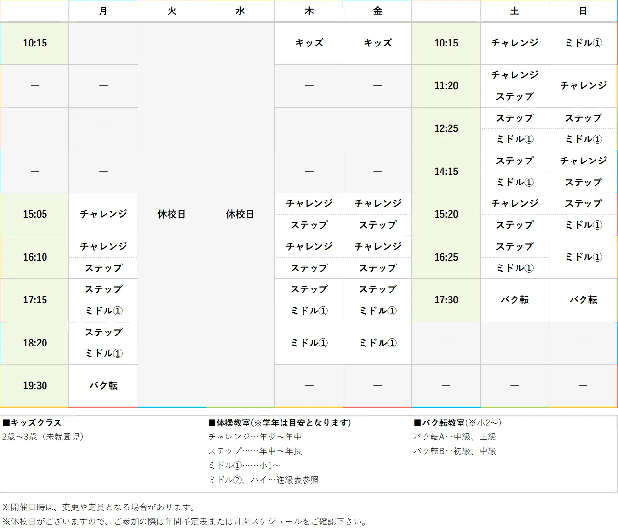Screen dimensions: 618x530
Task: Click Monday's チャレンジ class at 15:05
Action: point(102,214)
